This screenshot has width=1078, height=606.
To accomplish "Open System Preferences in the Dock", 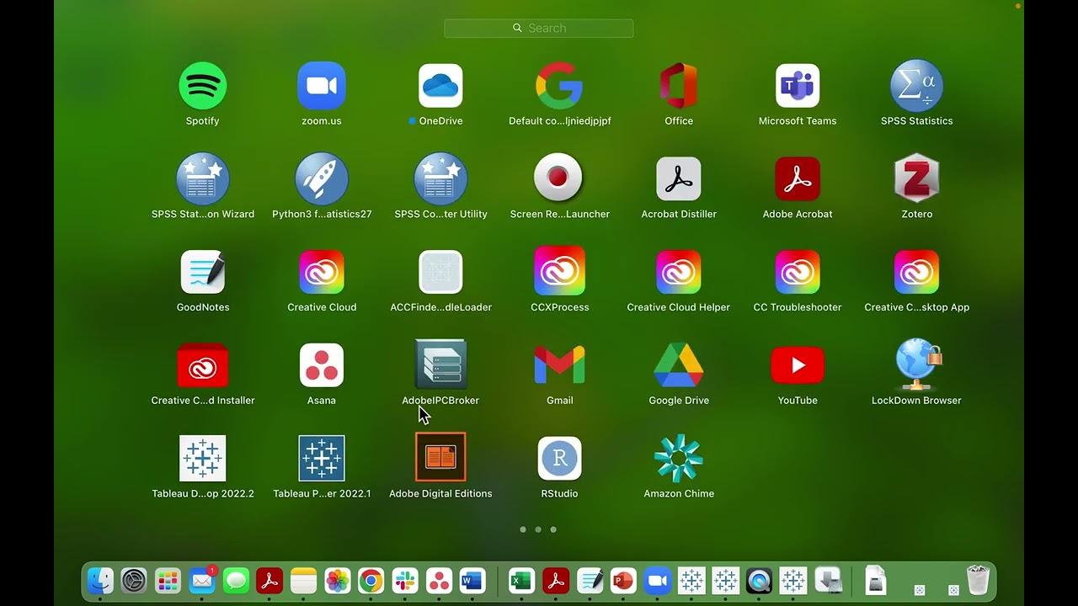I will (134, 581).
